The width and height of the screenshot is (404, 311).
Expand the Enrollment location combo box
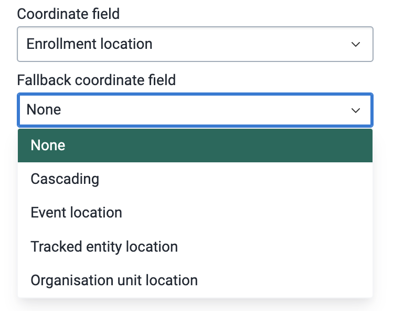click(195, 44)
